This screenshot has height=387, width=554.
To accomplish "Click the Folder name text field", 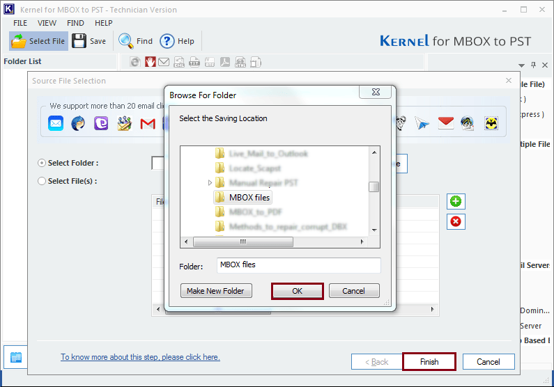I will [x=298, y=265].
